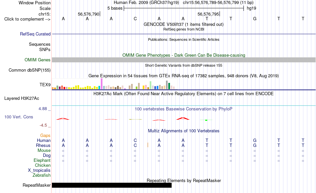This screenshot has width=316, height=193.
Task: Click the tall gray GTEx expression bar
Action: coord(167,85)
